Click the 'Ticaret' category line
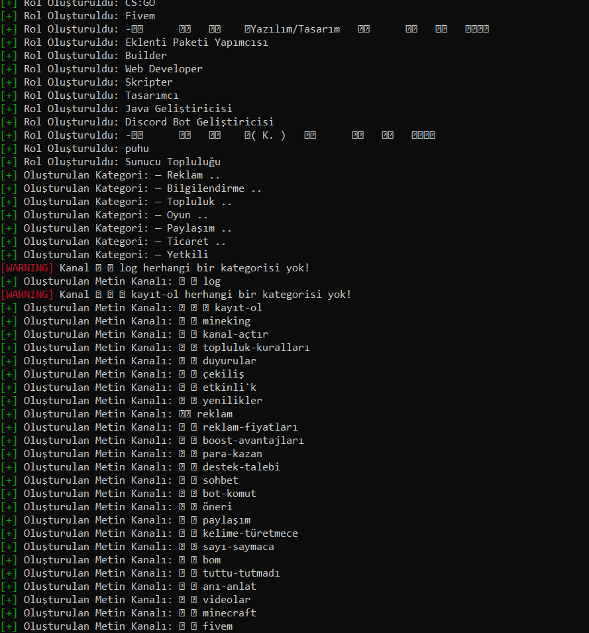589x633 pixels. [113, 242]
